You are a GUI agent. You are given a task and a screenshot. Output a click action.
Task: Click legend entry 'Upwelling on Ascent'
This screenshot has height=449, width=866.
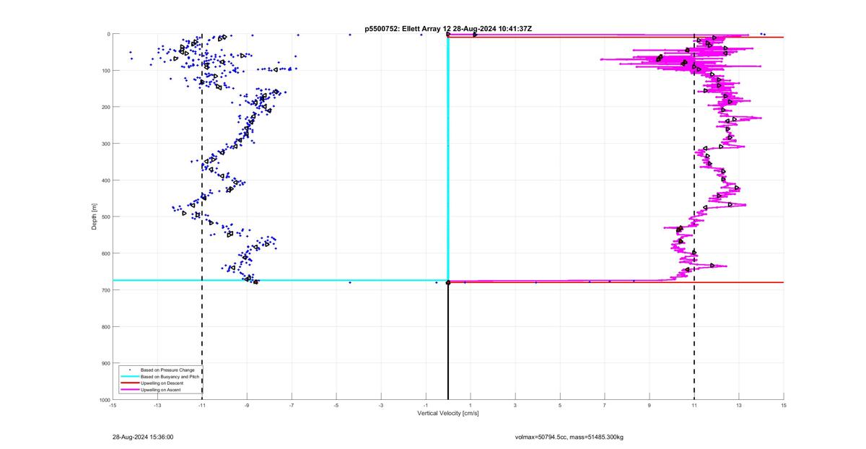159,389
